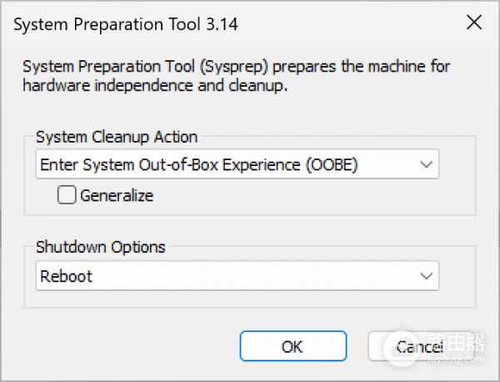Click the 'hardware independence and cleanup' text line
The width and height of the screenshot is (500, 382).
(155, 86)
